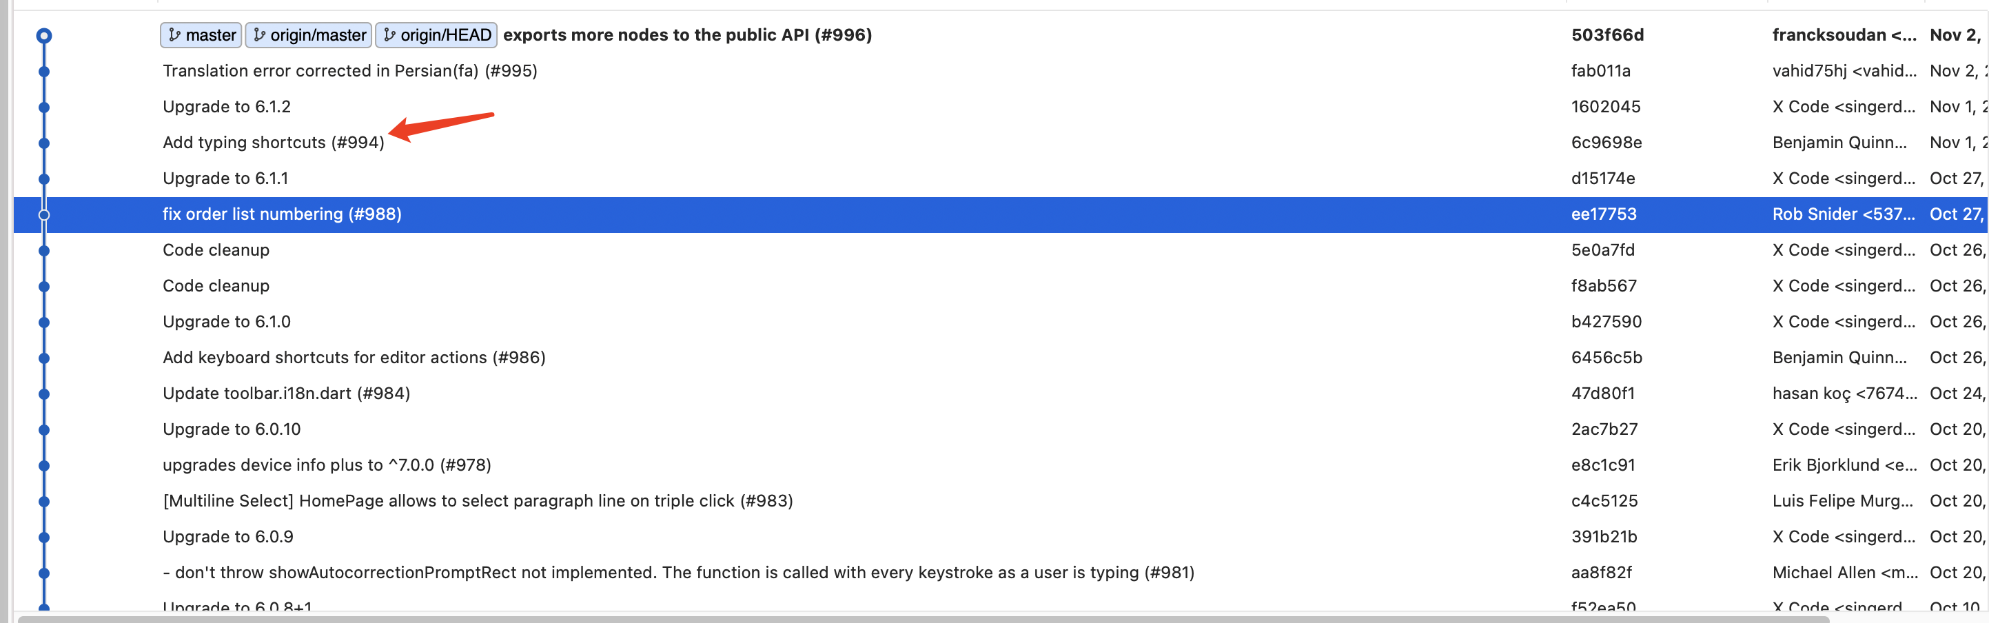
Task: Click the 'upgrades device info plus to ^7.0.0' commit
Action: tap(327, 464)
